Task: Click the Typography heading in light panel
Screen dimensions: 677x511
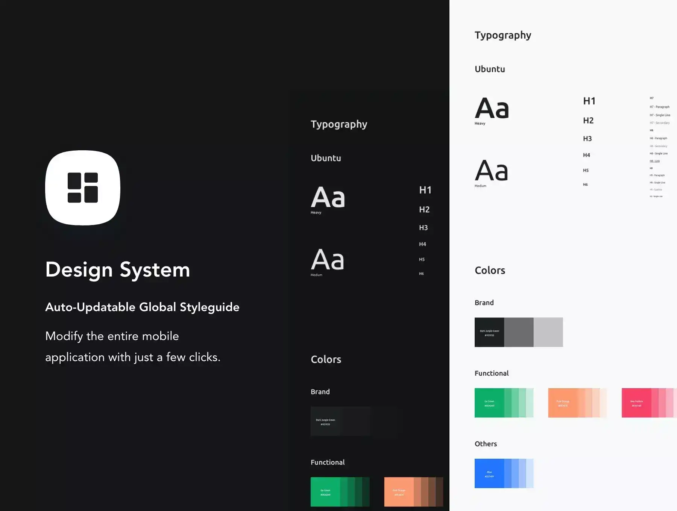Action: coord(503,35)
